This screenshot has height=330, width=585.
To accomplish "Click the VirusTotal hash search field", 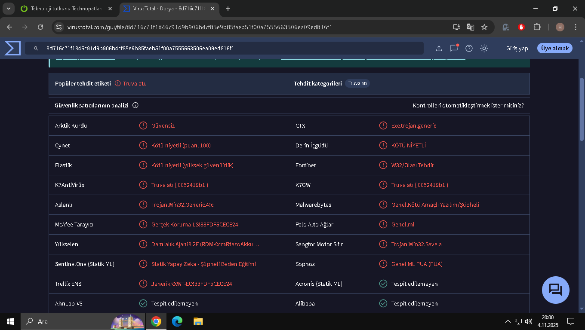I will tap(224, 48).
